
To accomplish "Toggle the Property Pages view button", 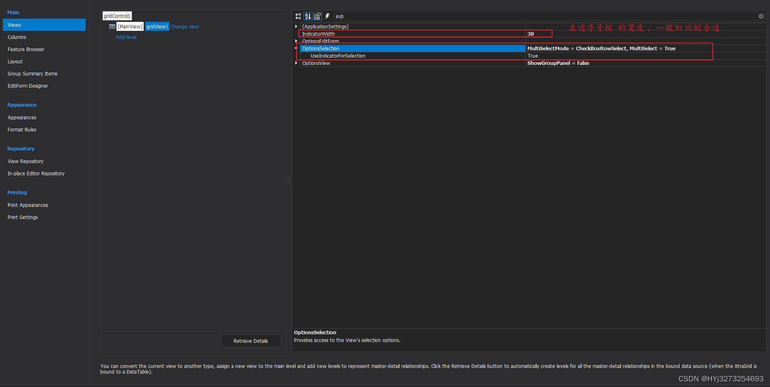I will point(318,16).
